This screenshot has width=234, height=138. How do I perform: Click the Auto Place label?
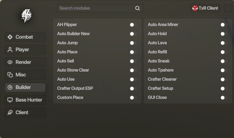coord(67,52)
